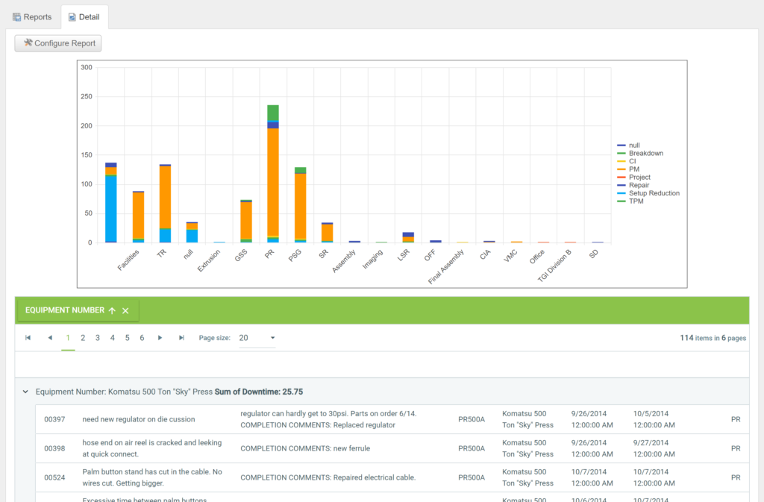Go to the first page
Image resolution: width=764 pixels, height=502 pixels.
pos(28,338)
